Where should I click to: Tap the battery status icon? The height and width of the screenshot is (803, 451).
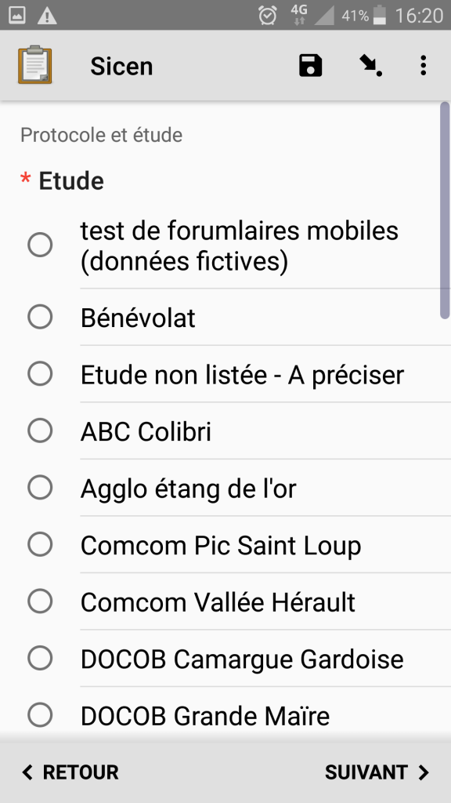380,16
